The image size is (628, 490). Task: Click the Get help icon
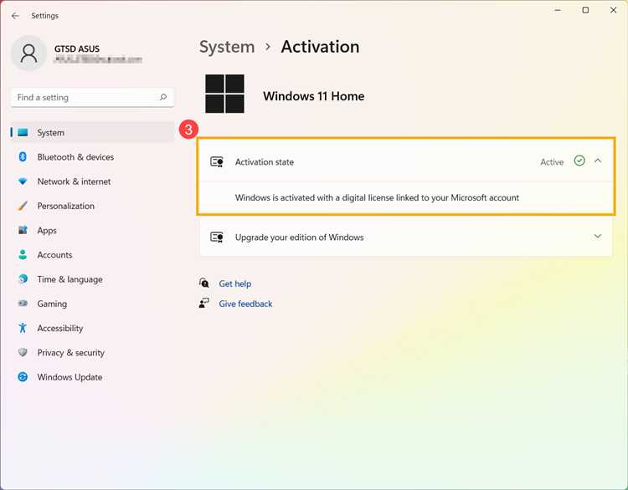[x=203, y=283]
